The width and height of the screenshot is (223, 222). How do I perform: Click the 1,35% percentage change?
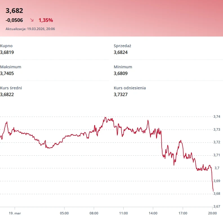click(x=46, y=20)
